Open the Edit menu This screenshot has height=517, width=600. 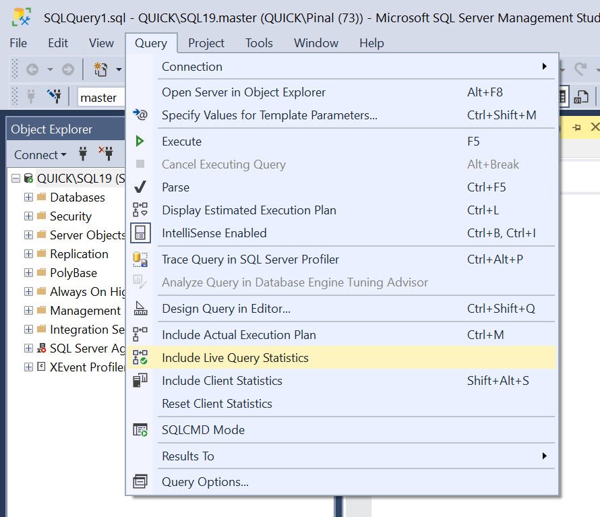tap(58, 43)
